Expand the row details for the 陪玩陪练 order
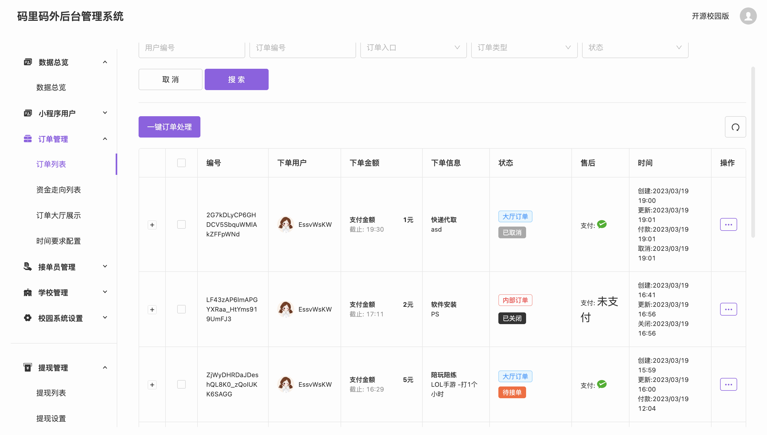767x435 pixels. pos(152,385)
